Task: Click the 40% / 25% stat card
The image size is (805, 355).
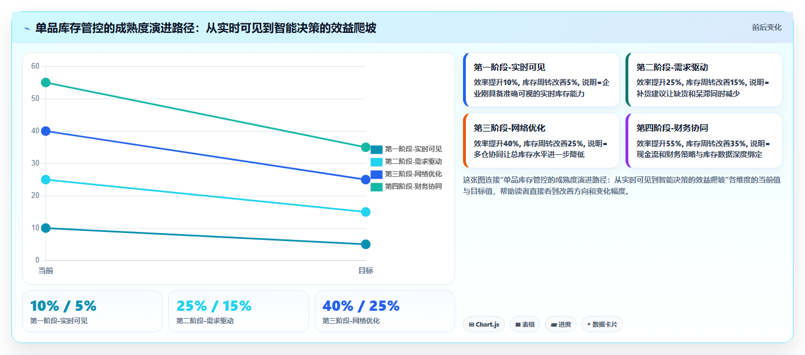Action: [385, 311]
